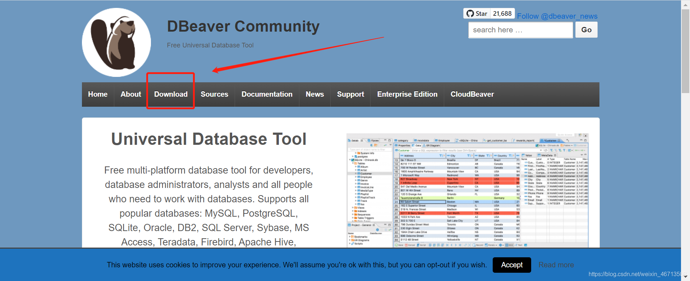Open the News menu item
This screenshot has width=690, height=281.
click(315, 94)
